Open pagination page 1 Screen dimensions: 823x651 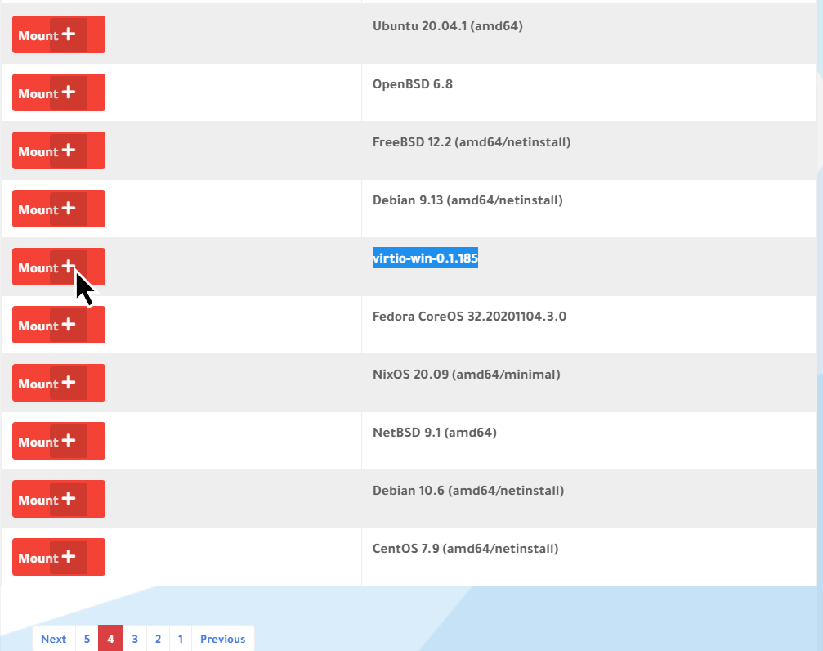pyautogui.click(x=181, y=639)
